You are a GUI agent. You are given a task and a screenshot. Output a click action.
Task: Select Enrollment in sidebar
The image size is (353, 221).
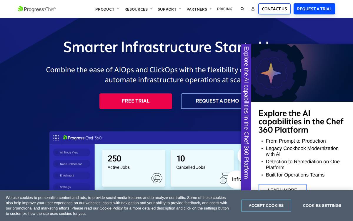point(71,175)
